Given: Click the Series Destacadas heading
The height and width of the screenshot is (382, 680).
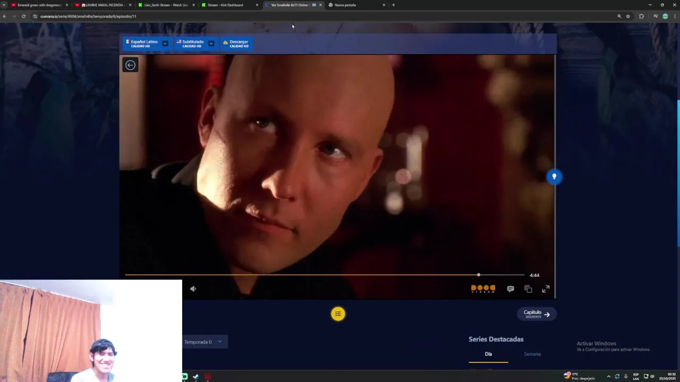Looking at the screenshot, I should (x=496, y=339).
